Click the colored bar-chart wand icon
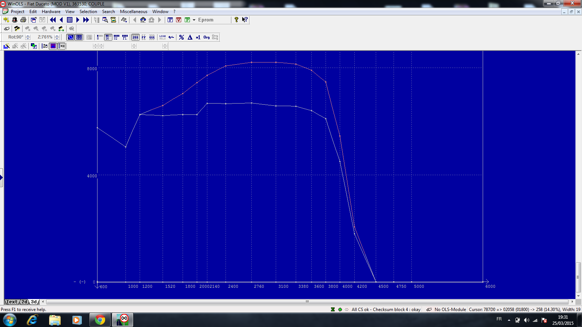This screenshot has width=582, height=327. tap(7, 46)
